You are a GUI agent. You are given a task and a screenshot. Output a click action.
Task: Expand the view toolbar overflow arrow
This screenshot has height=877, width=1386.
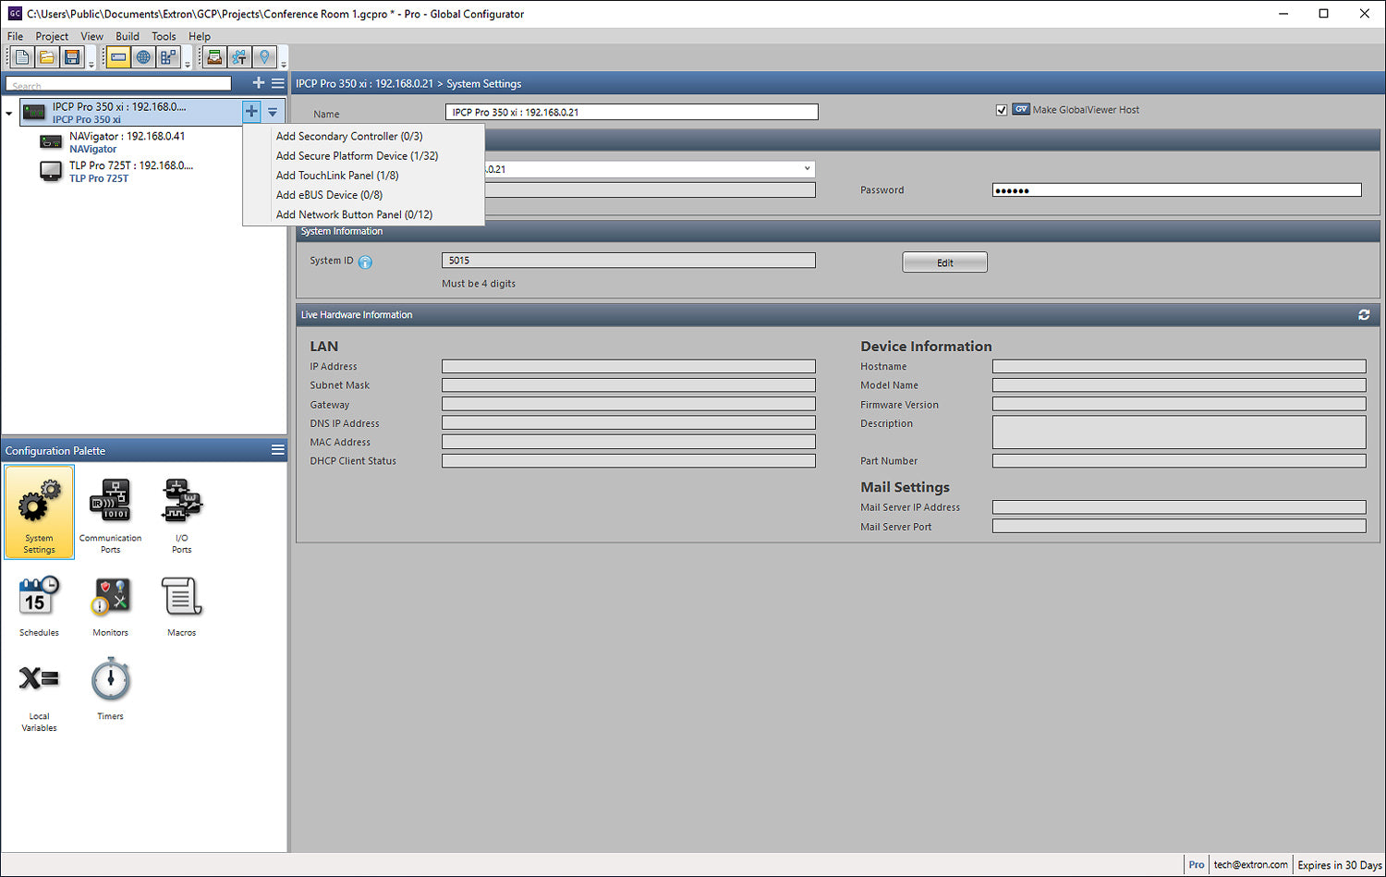[187, 63]
